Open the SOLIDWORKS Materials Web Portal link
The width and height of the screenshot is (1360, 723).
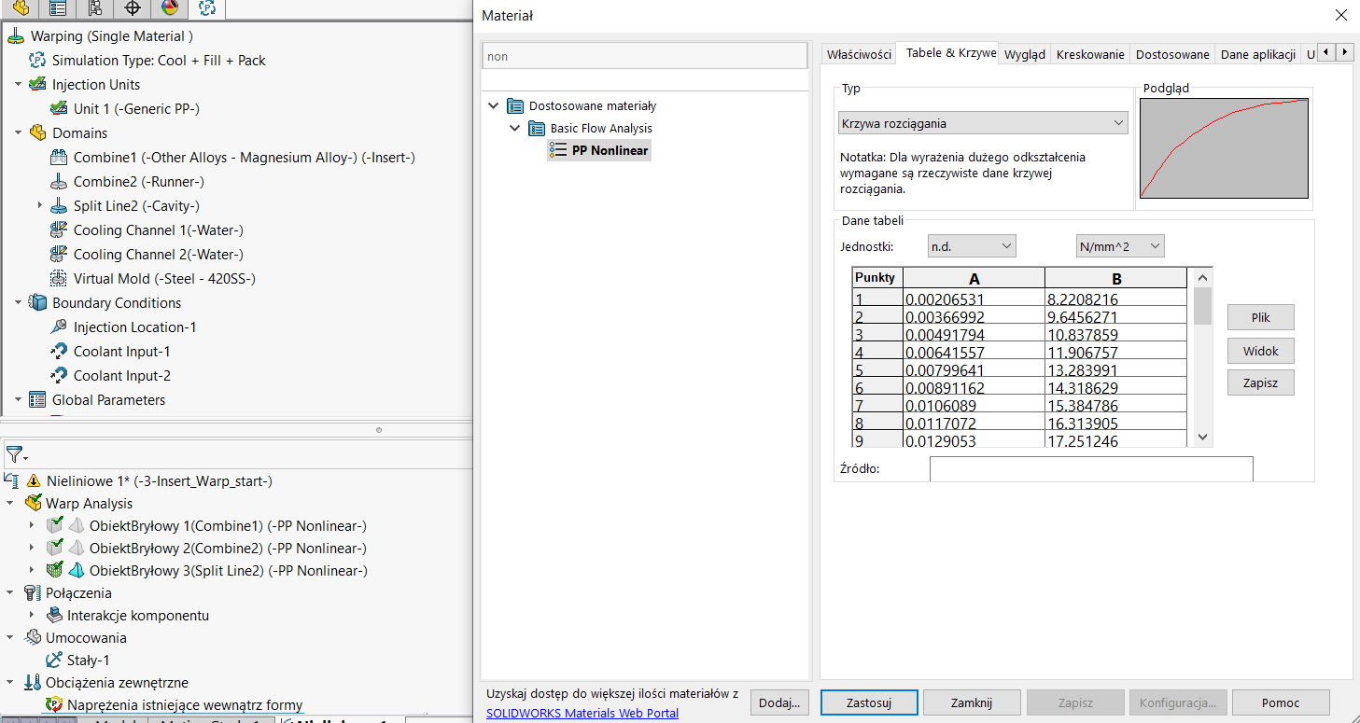coord(582,714)
